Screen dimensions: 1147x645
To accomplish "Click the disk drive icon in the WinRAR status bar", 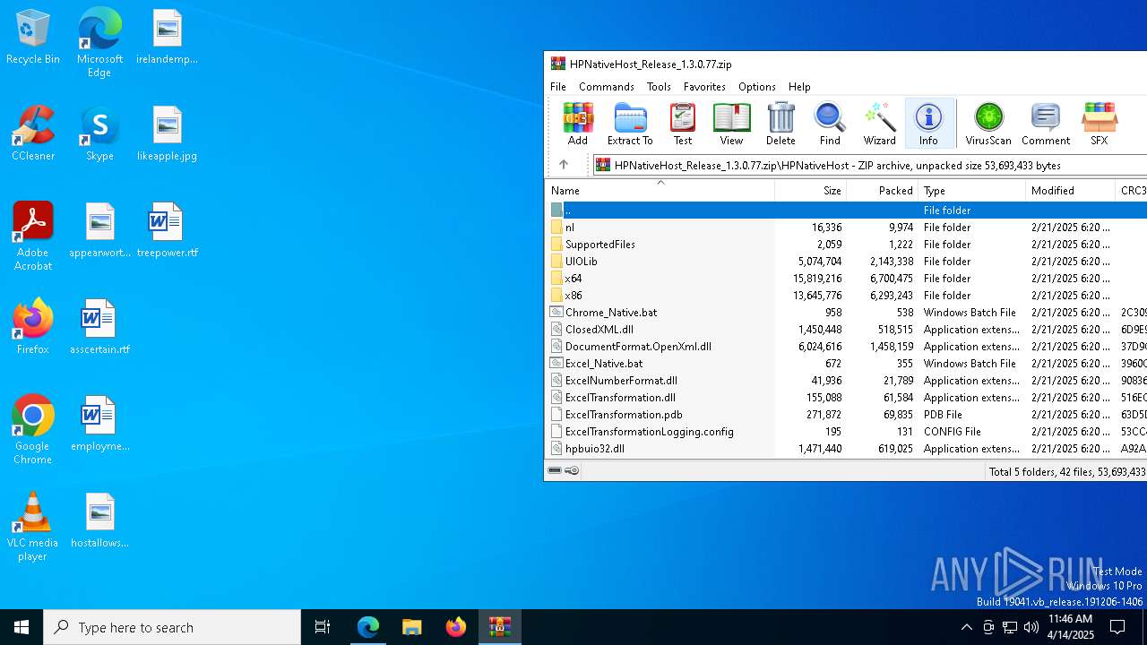I will pyautogui.click(x=555, y=470).
